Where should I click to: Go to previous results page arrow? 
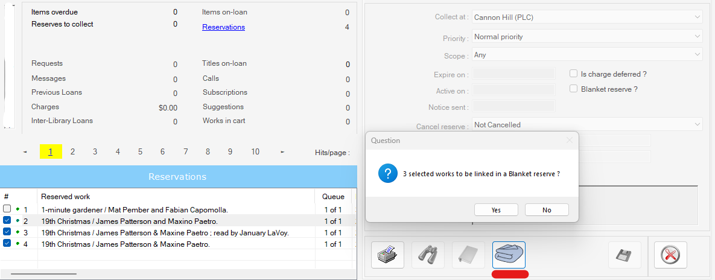click(x=25, y=152)
